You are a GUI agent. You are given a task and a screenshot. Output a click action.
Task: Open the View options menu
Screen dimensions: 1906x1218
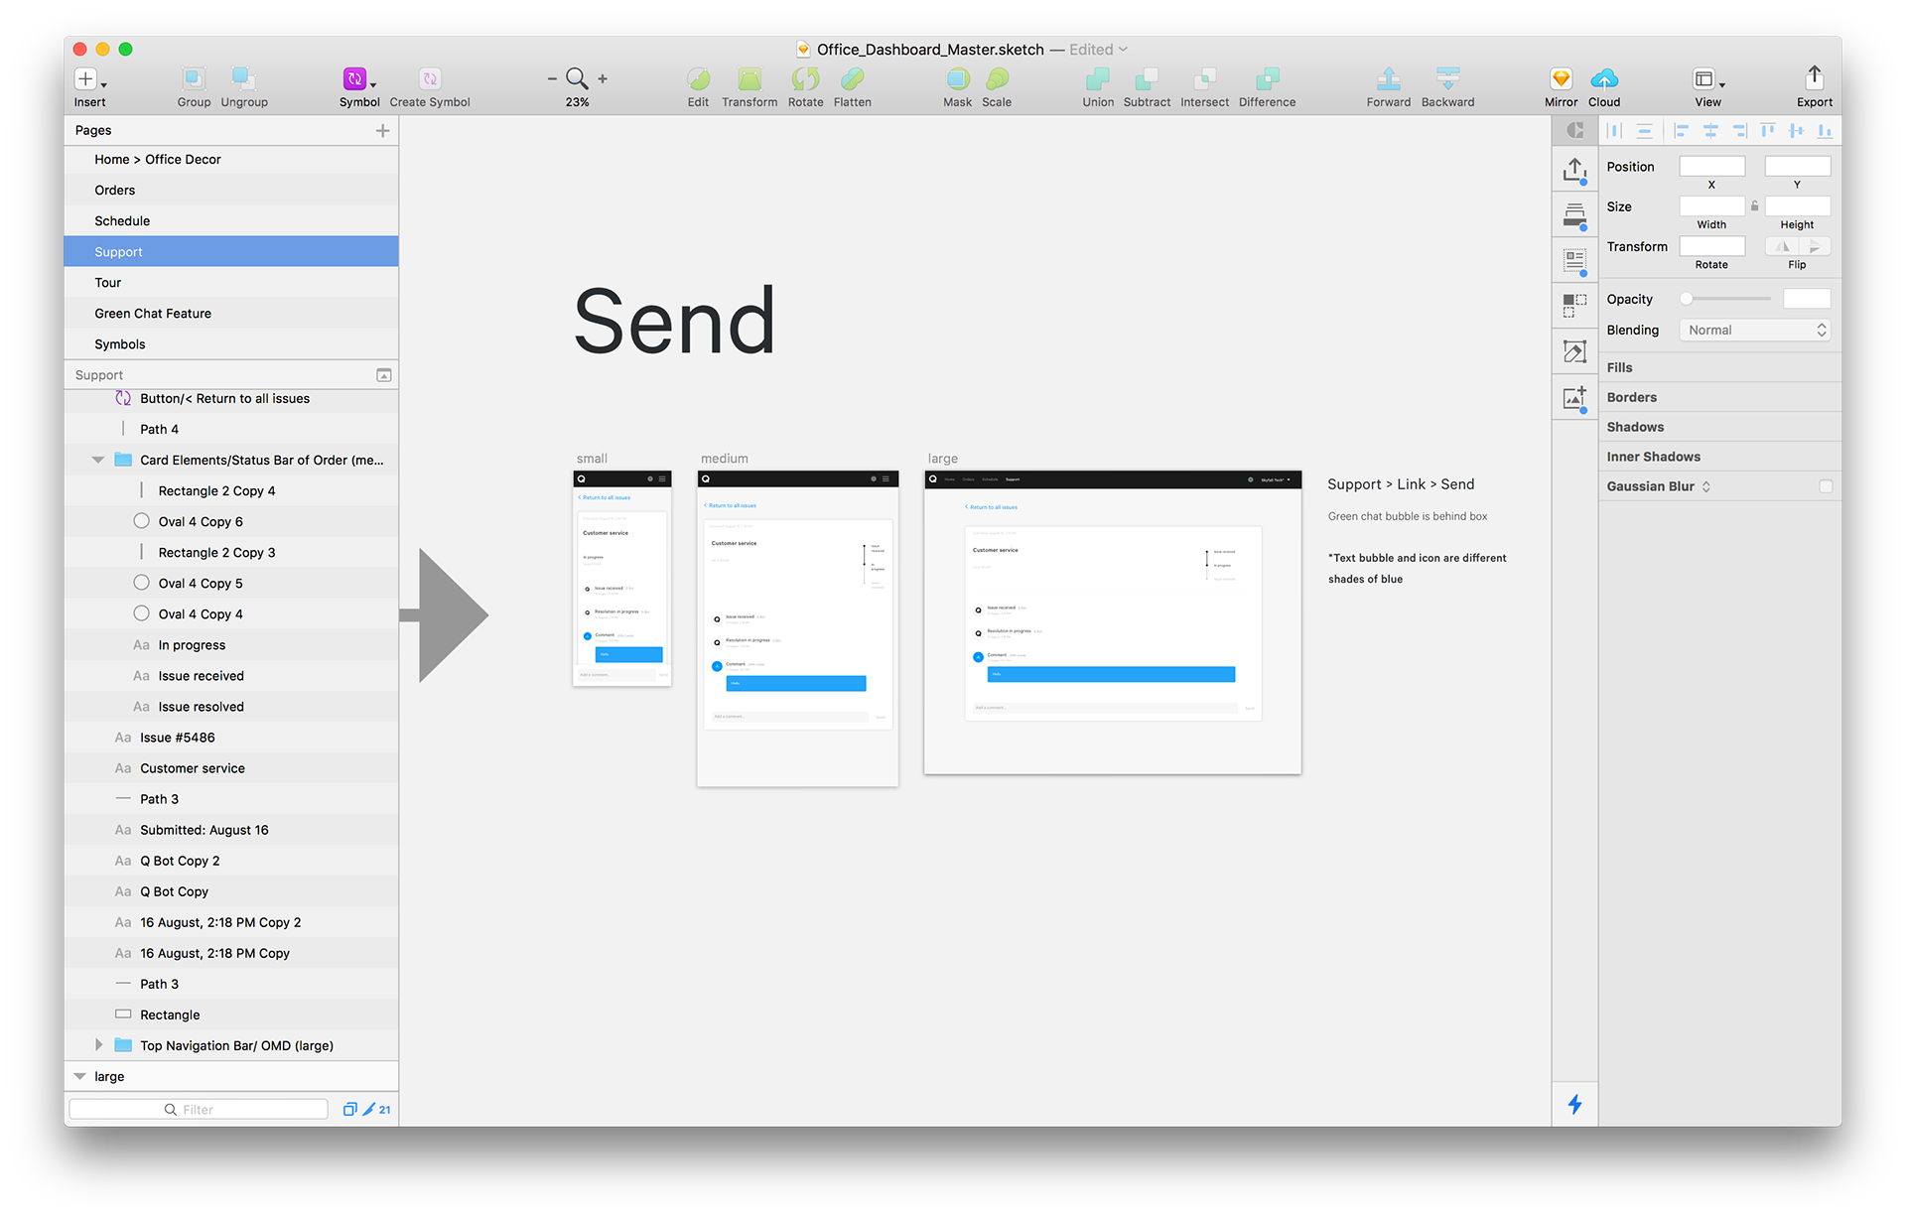1708,79
